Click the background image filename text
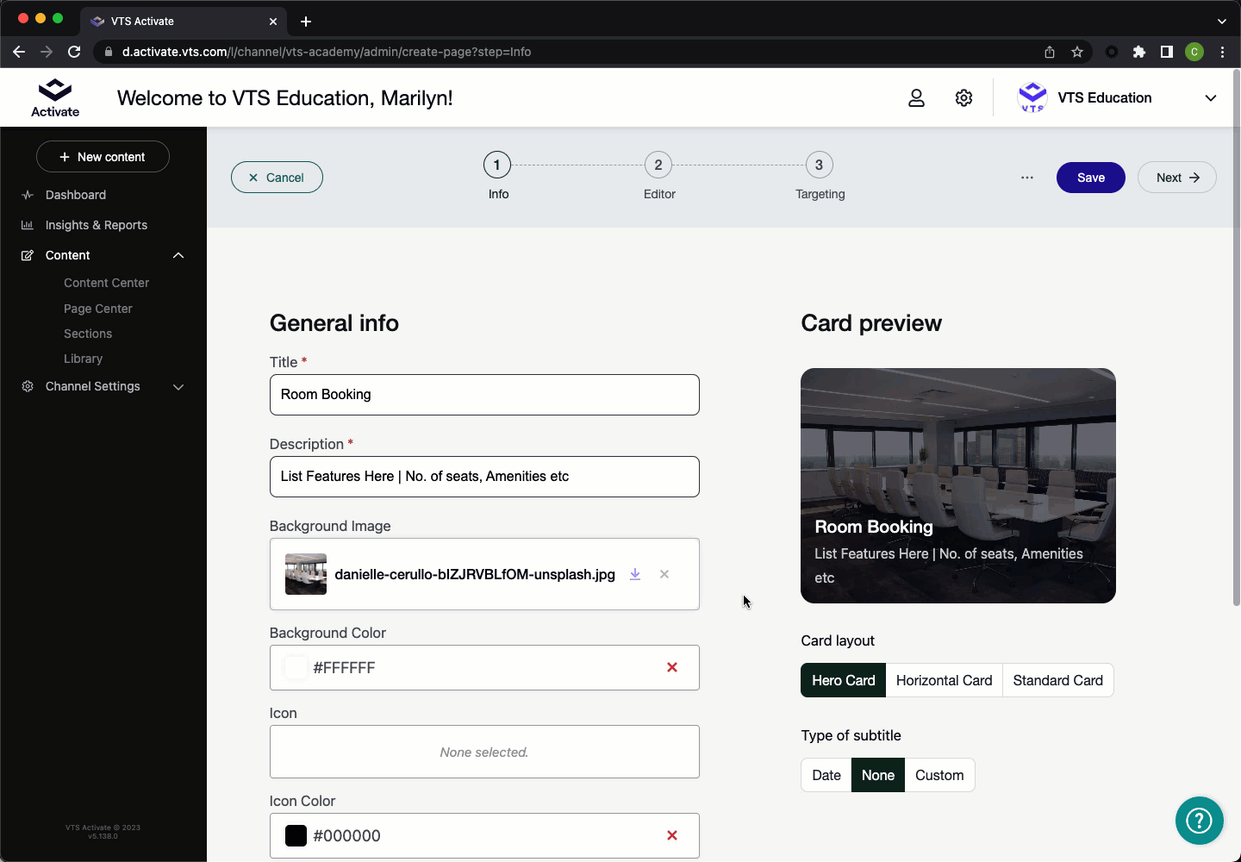Viewport: 1241px width, 862px height. (x=475, y=574)
